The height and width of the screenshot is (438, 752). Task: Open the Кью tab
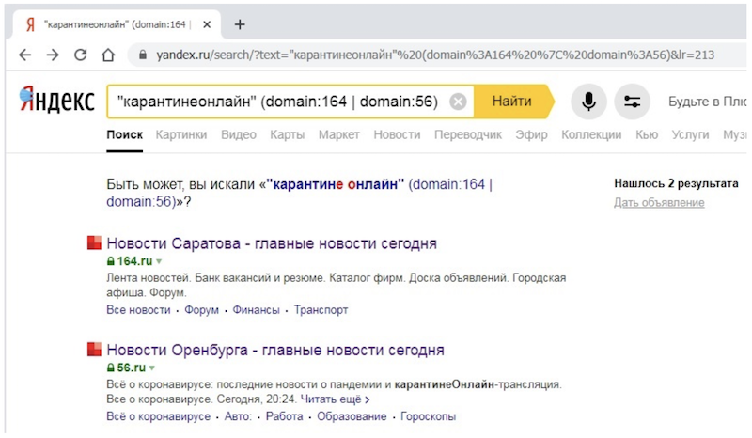(647, 134)
